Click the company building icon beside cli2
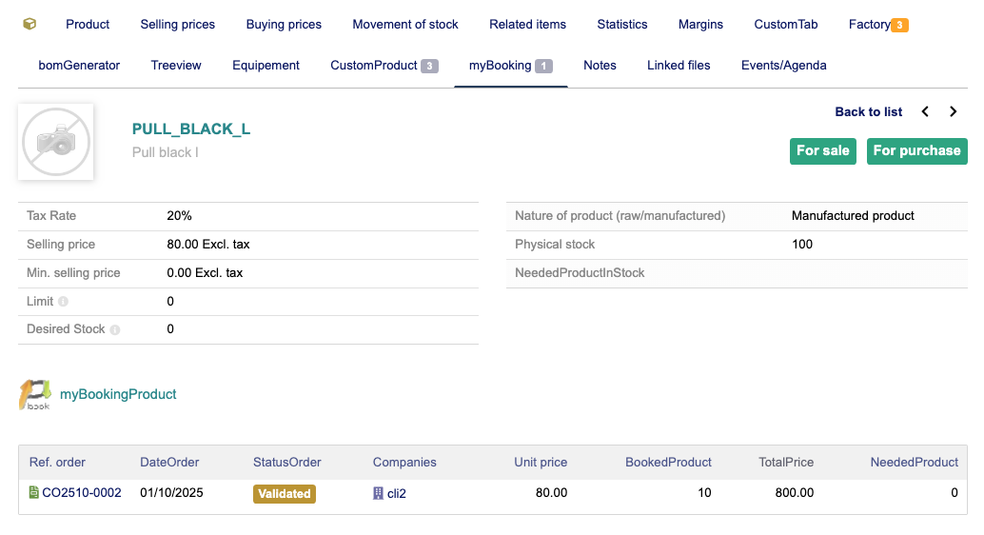This screenshot has height=535, width=984. click(x=379, y=494)
